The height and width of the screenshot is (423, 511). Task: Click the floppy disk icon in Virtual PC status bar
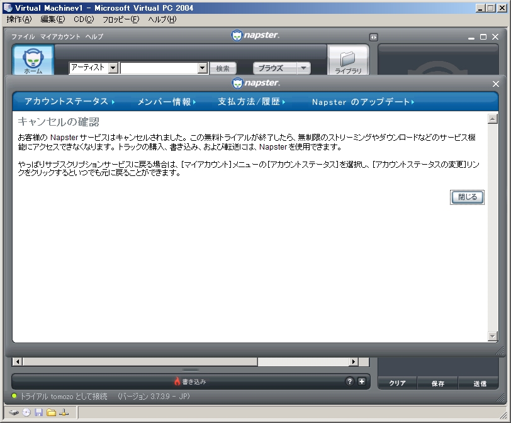click(39, 412)
